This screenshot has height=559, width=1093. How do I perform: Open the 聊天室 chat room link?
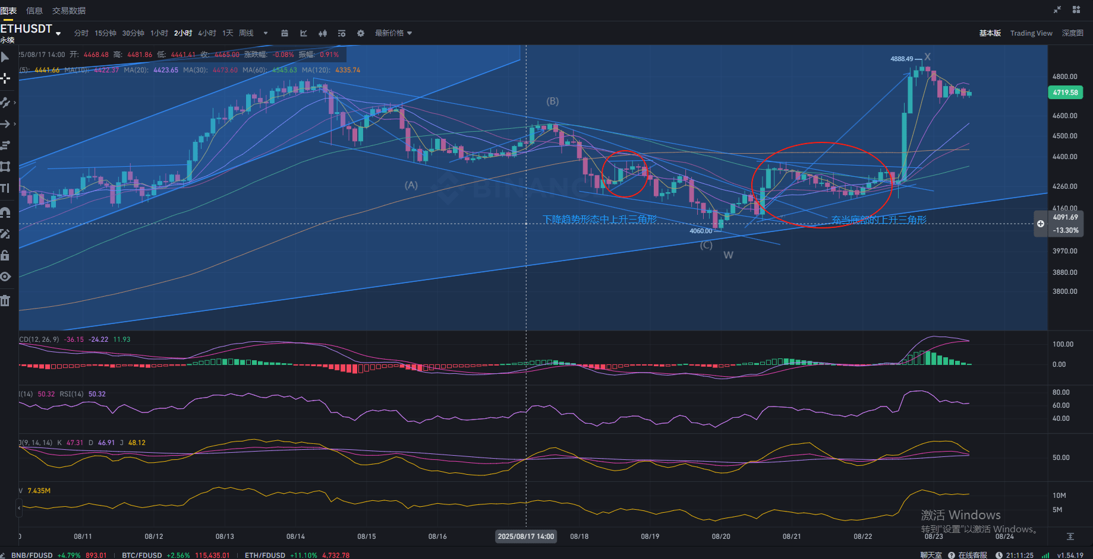[931, 555]
